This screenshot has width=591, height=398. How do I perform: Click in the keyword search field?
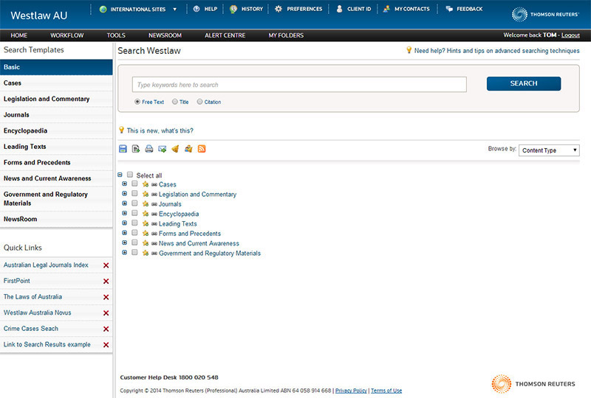(299, 85)
